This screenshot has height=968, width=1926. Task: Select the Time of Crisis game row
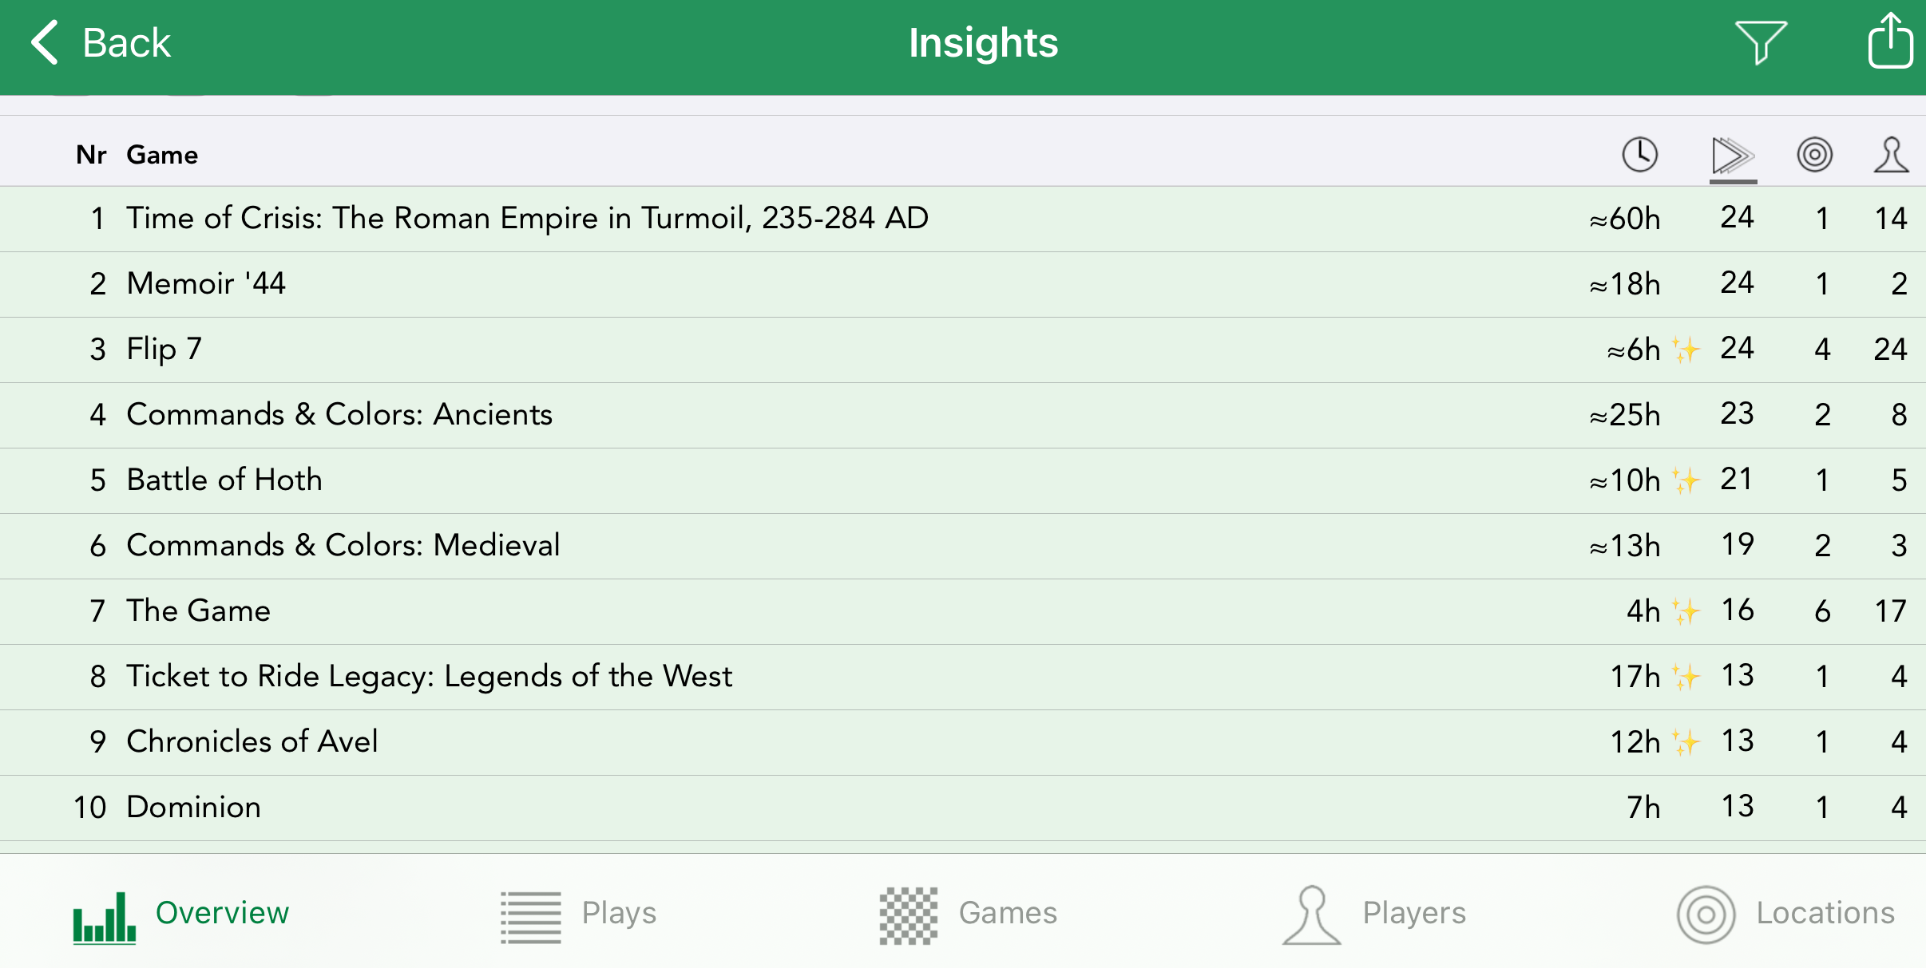coord(527,218)
